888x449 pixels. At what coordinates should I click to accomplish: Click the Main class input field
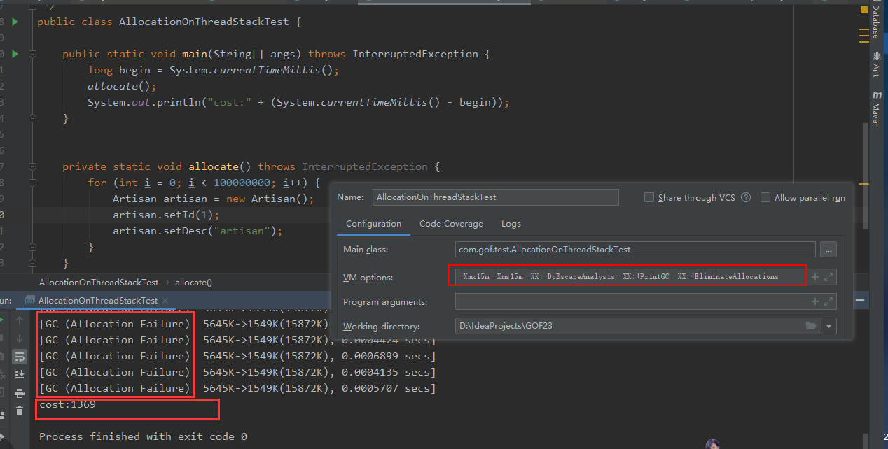(x=635, y=250)
